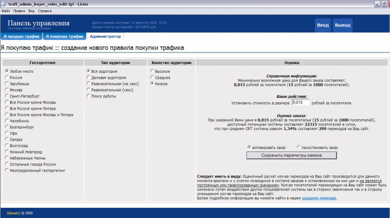This screenshot has height=218, width=390.
Task: Set audience quality to Высокое
Action: (x=152, y=71)
